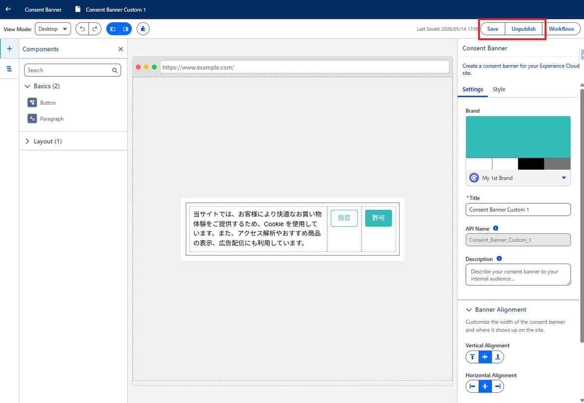Toggle the right panel visibility
Viewport: 584px width, 403px height.
click(126, 29)
